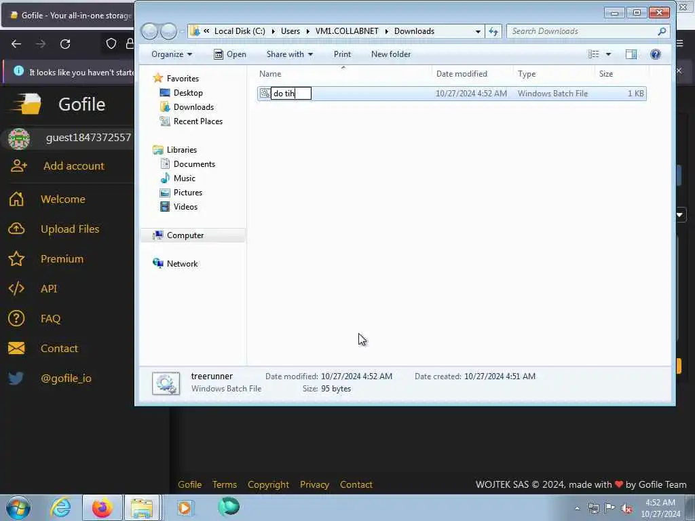Open API in the Gofile sidebar

coord(33,289)
